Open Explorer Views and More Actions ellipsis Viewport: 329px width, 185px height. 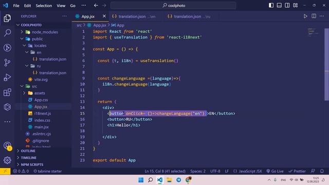click(x=64, y=16)
